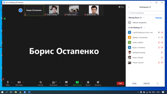Click camera-off icon for Дмитро Смолянінов
The image size is (167, 94).
[162, 38]
